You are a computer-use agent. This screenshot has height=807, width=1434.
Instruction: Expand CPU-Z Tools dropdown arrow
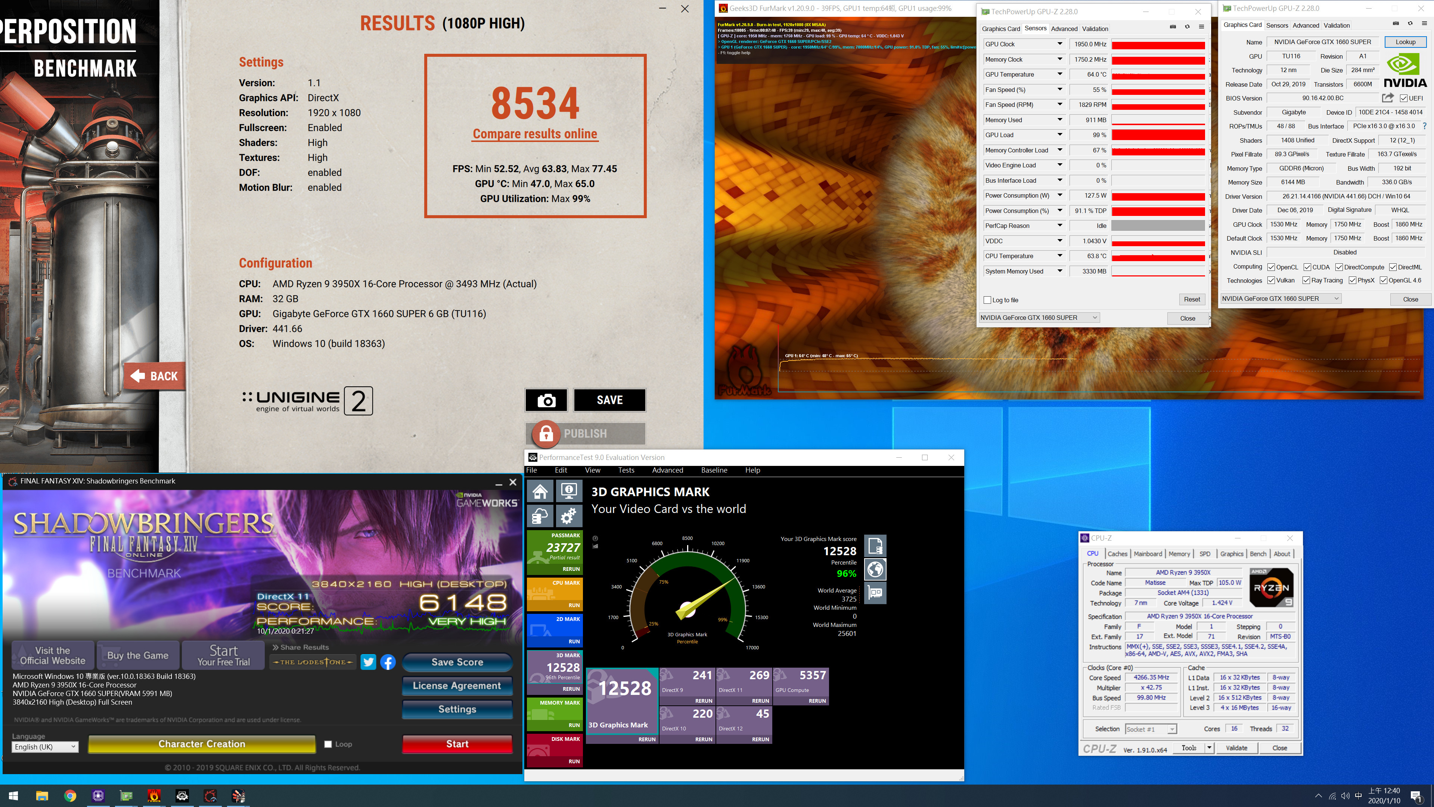(x=1209, y=747)
